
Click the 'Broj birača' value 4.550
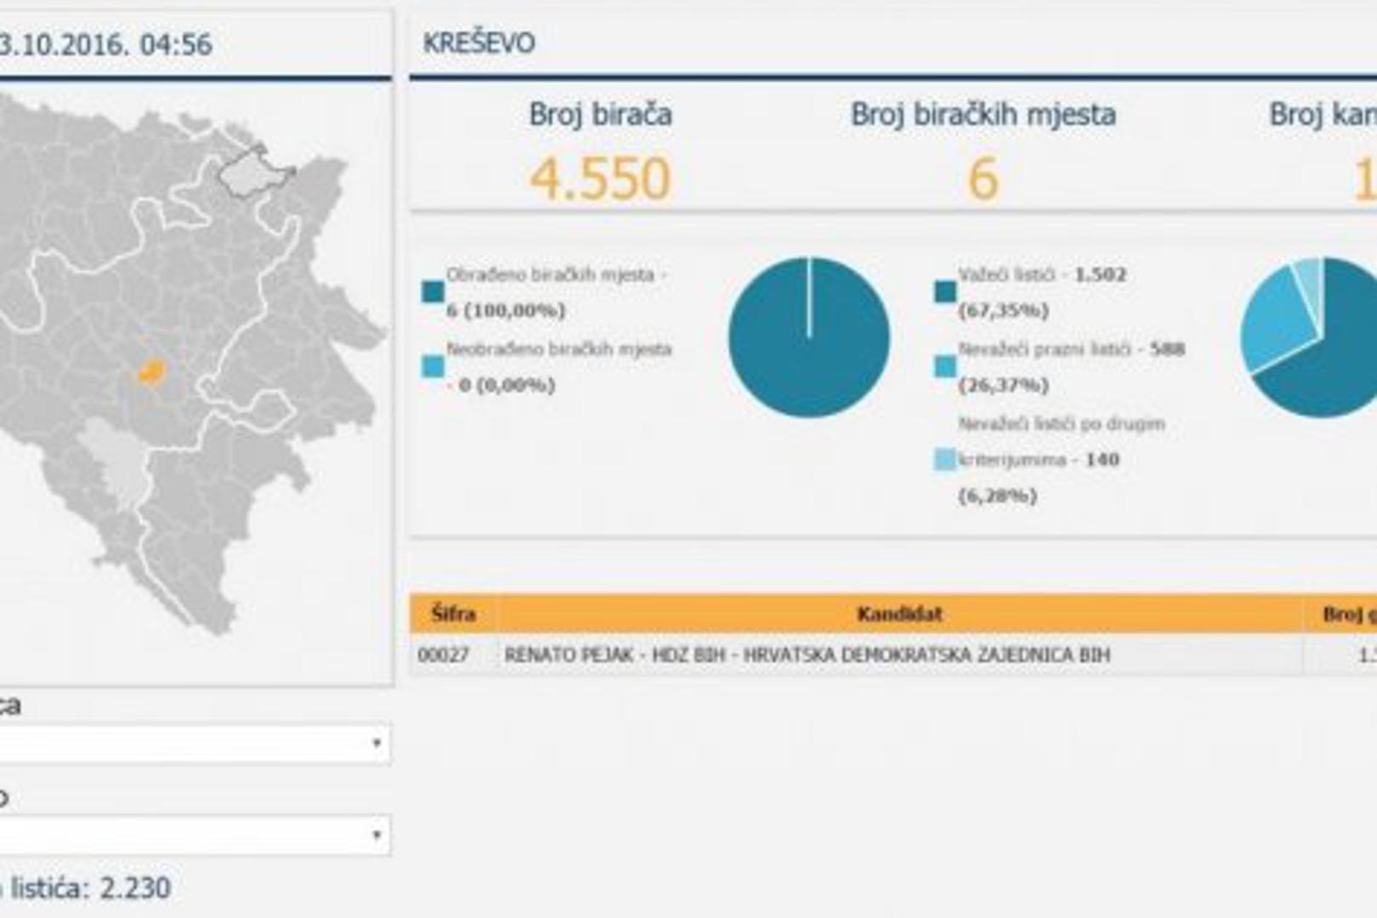(x=600, y=178)
